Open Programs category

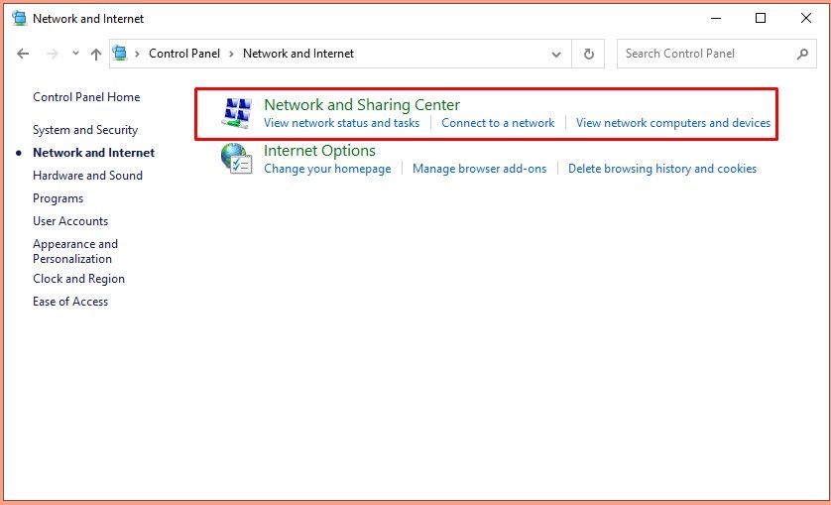pyautogui.click(x=58, y=198)
